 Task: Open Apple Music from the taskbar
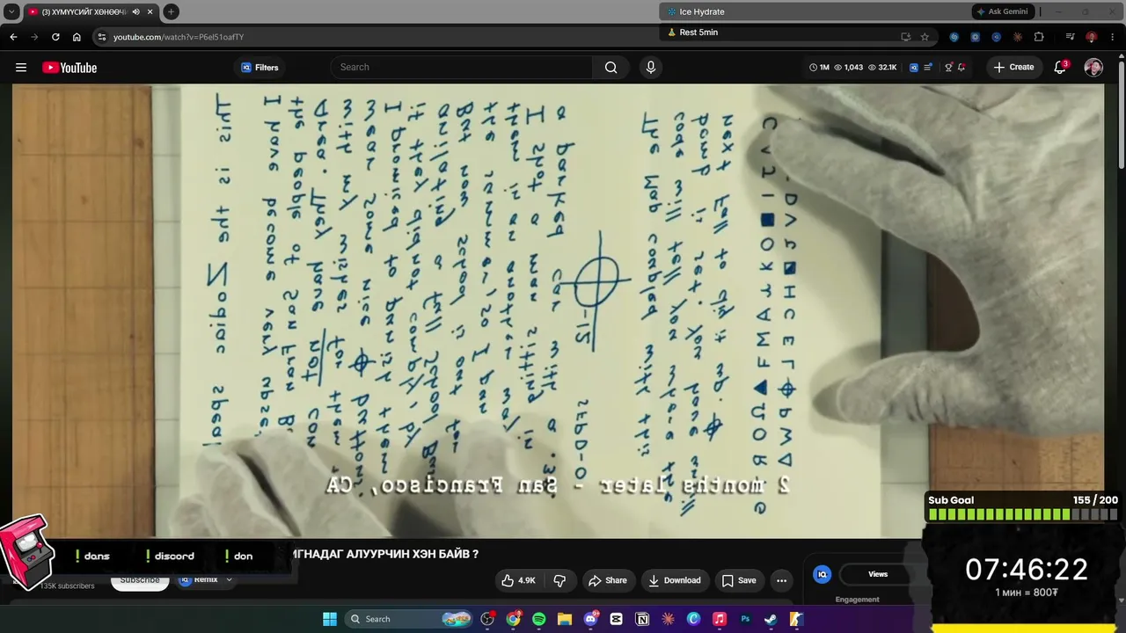pyautogui.click(x=719, y=619)
